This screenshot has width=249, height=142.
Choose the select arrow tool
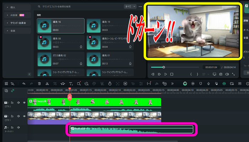(x=12, y=83)
